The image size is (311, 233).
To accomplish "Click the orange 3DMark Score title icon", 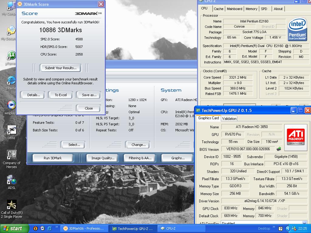I will pos(20,4).
